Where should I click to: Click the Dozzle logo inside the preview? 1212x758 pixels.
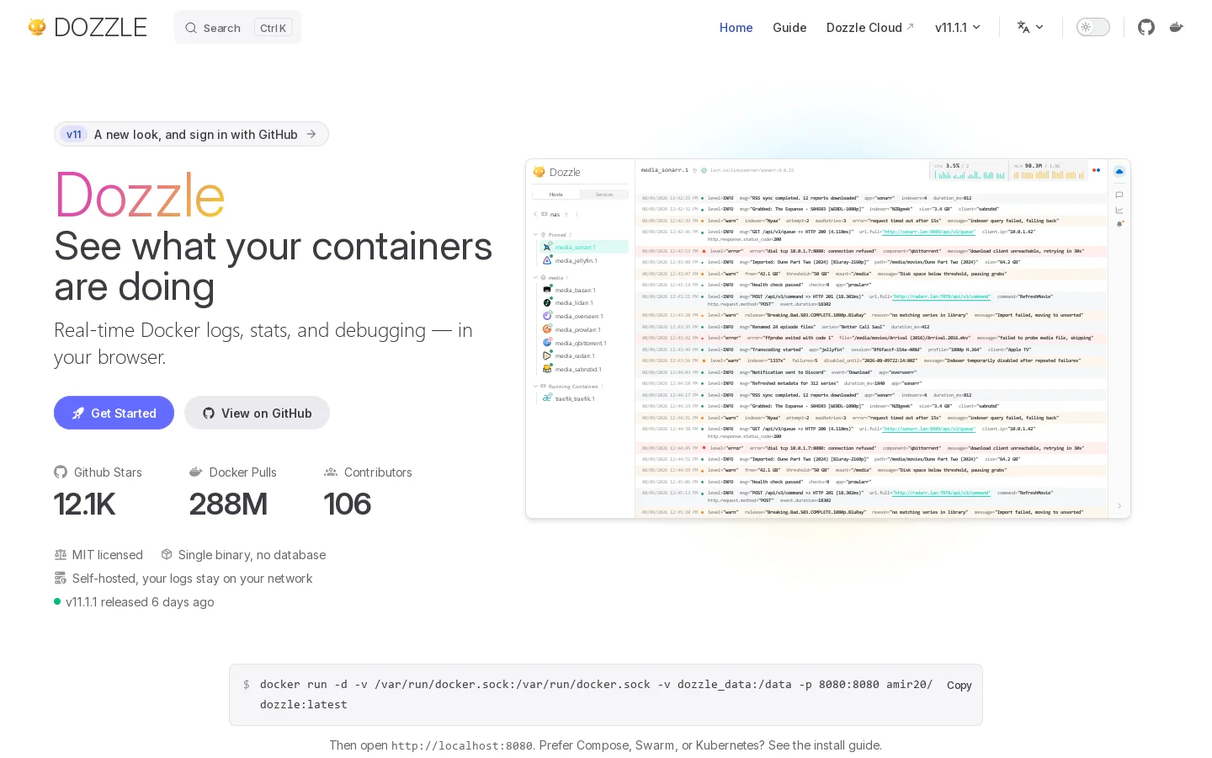556,172
